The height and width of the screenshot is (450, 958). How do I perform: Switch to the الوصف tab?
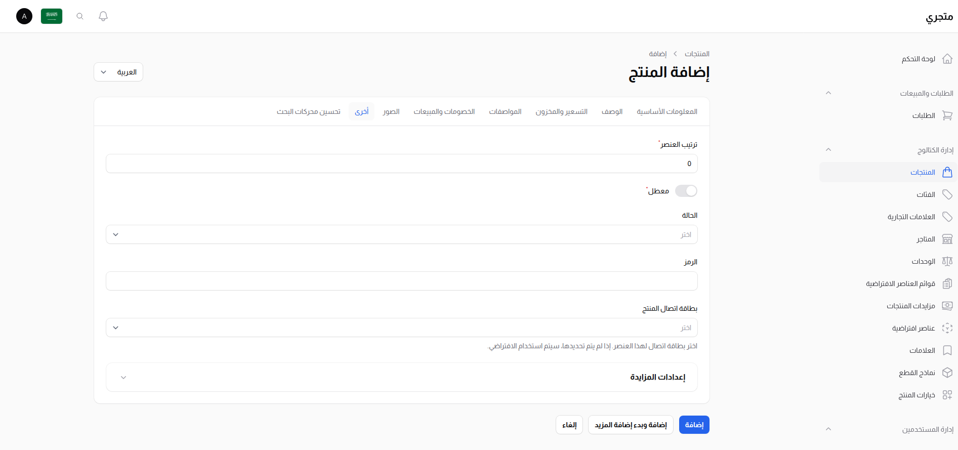[612, 111]
